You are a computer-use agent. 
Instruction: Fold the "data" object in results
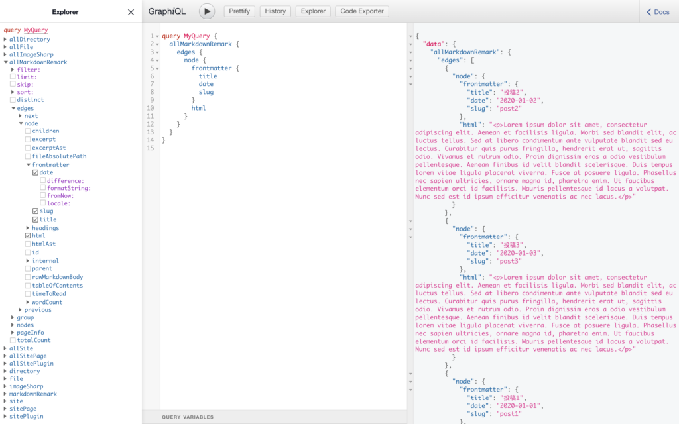(410, 44)
